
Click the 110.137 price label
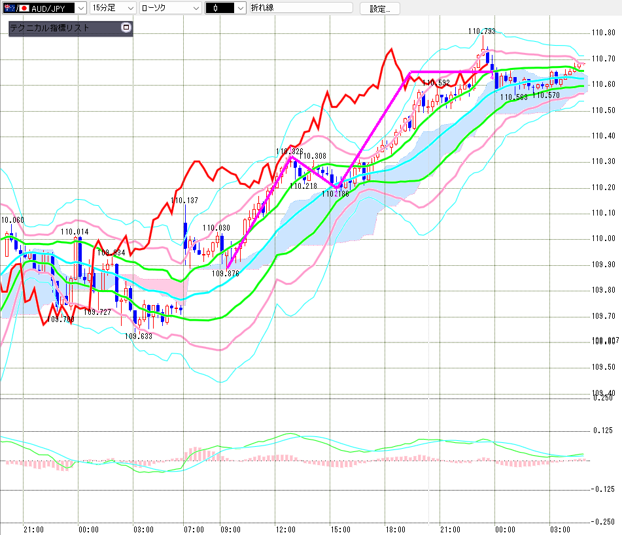(184, 201)
